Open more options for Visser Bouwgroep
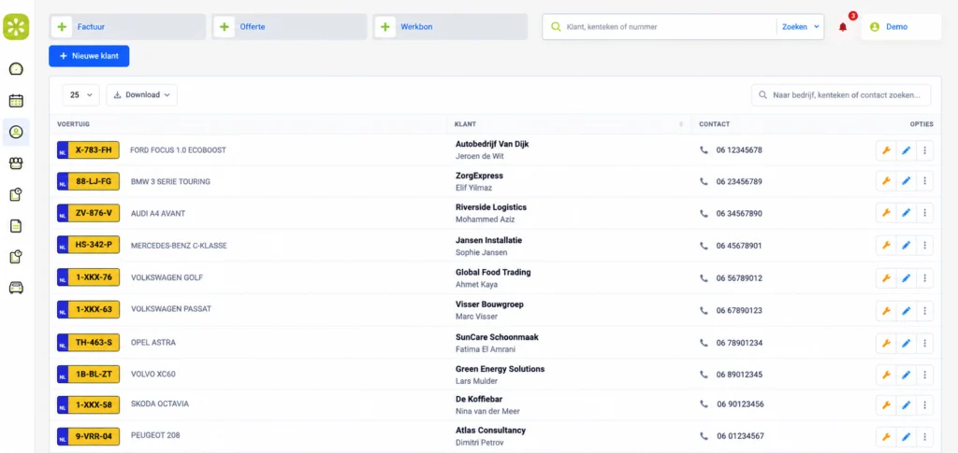This screenshot has width=958, height=453. [x=924, y=310]
